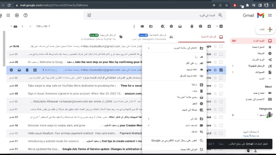Go to older messages page arrow
This screenshot has width=276, height=155.
22,27
